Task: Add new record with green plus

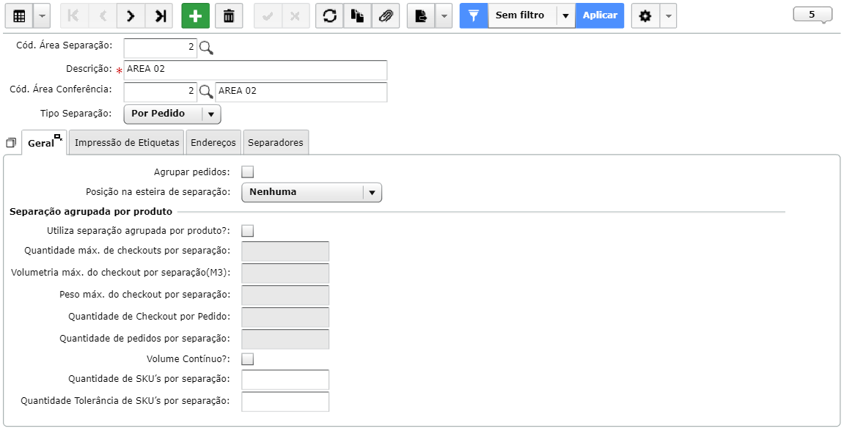Action: click(x=195, y=16)
